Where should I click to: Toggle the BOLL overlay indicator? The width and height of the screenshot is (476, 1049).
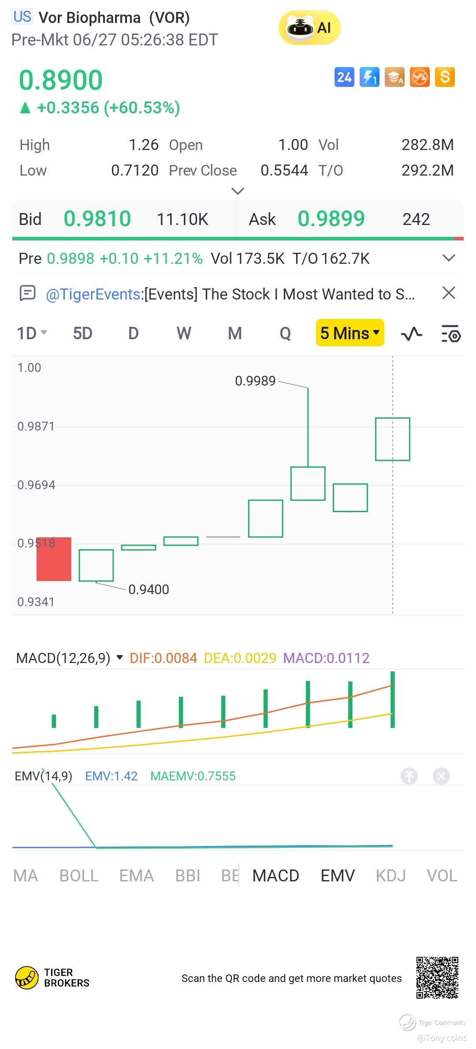point(79,876)
